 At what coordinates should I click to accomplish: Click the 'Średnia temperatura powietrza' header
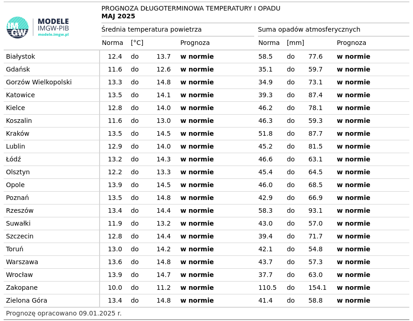pos(151,29)
